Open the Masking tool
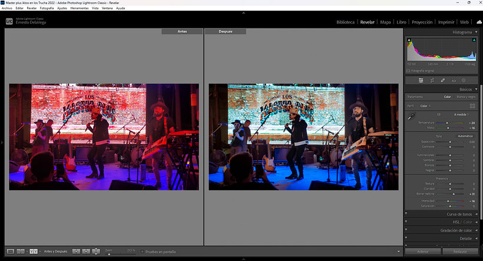483x261 pixels. pyautogui.click(x=464, y=80)
